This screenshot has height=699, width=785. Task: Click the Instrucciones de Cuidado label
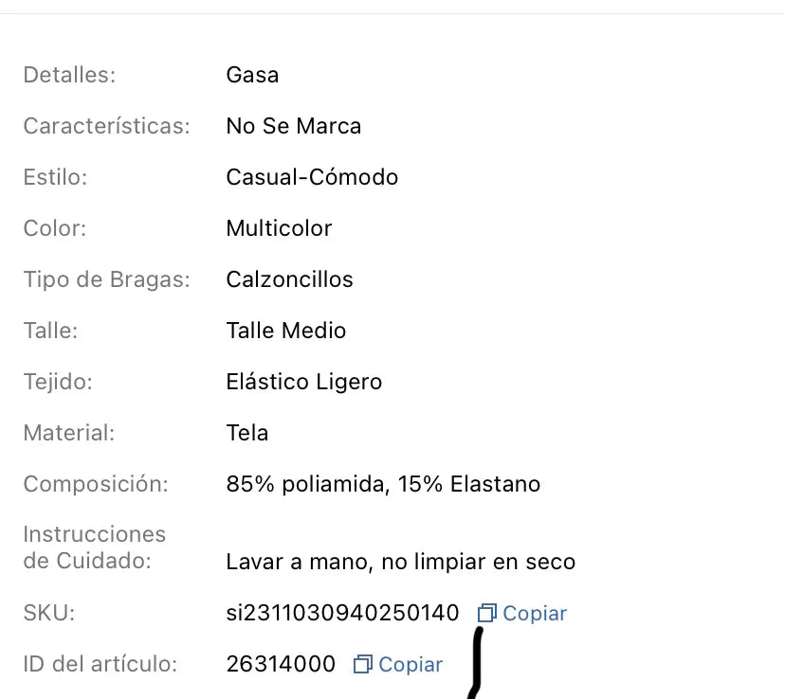[94, 547]
